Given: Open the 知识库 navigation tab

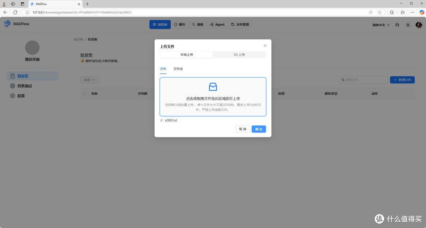Looking at the screenshot, I should pos(160,24).
